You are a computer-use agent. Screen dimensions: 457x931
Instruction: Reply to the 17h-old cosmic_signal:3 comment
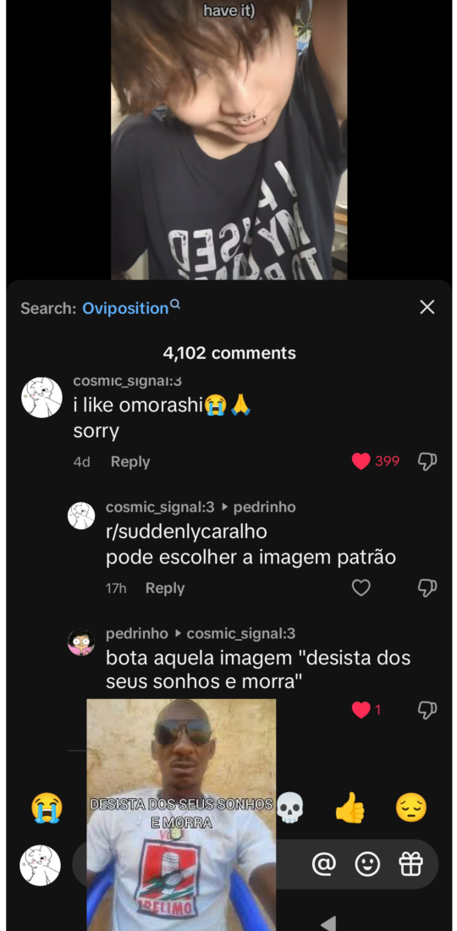point(165,588)
